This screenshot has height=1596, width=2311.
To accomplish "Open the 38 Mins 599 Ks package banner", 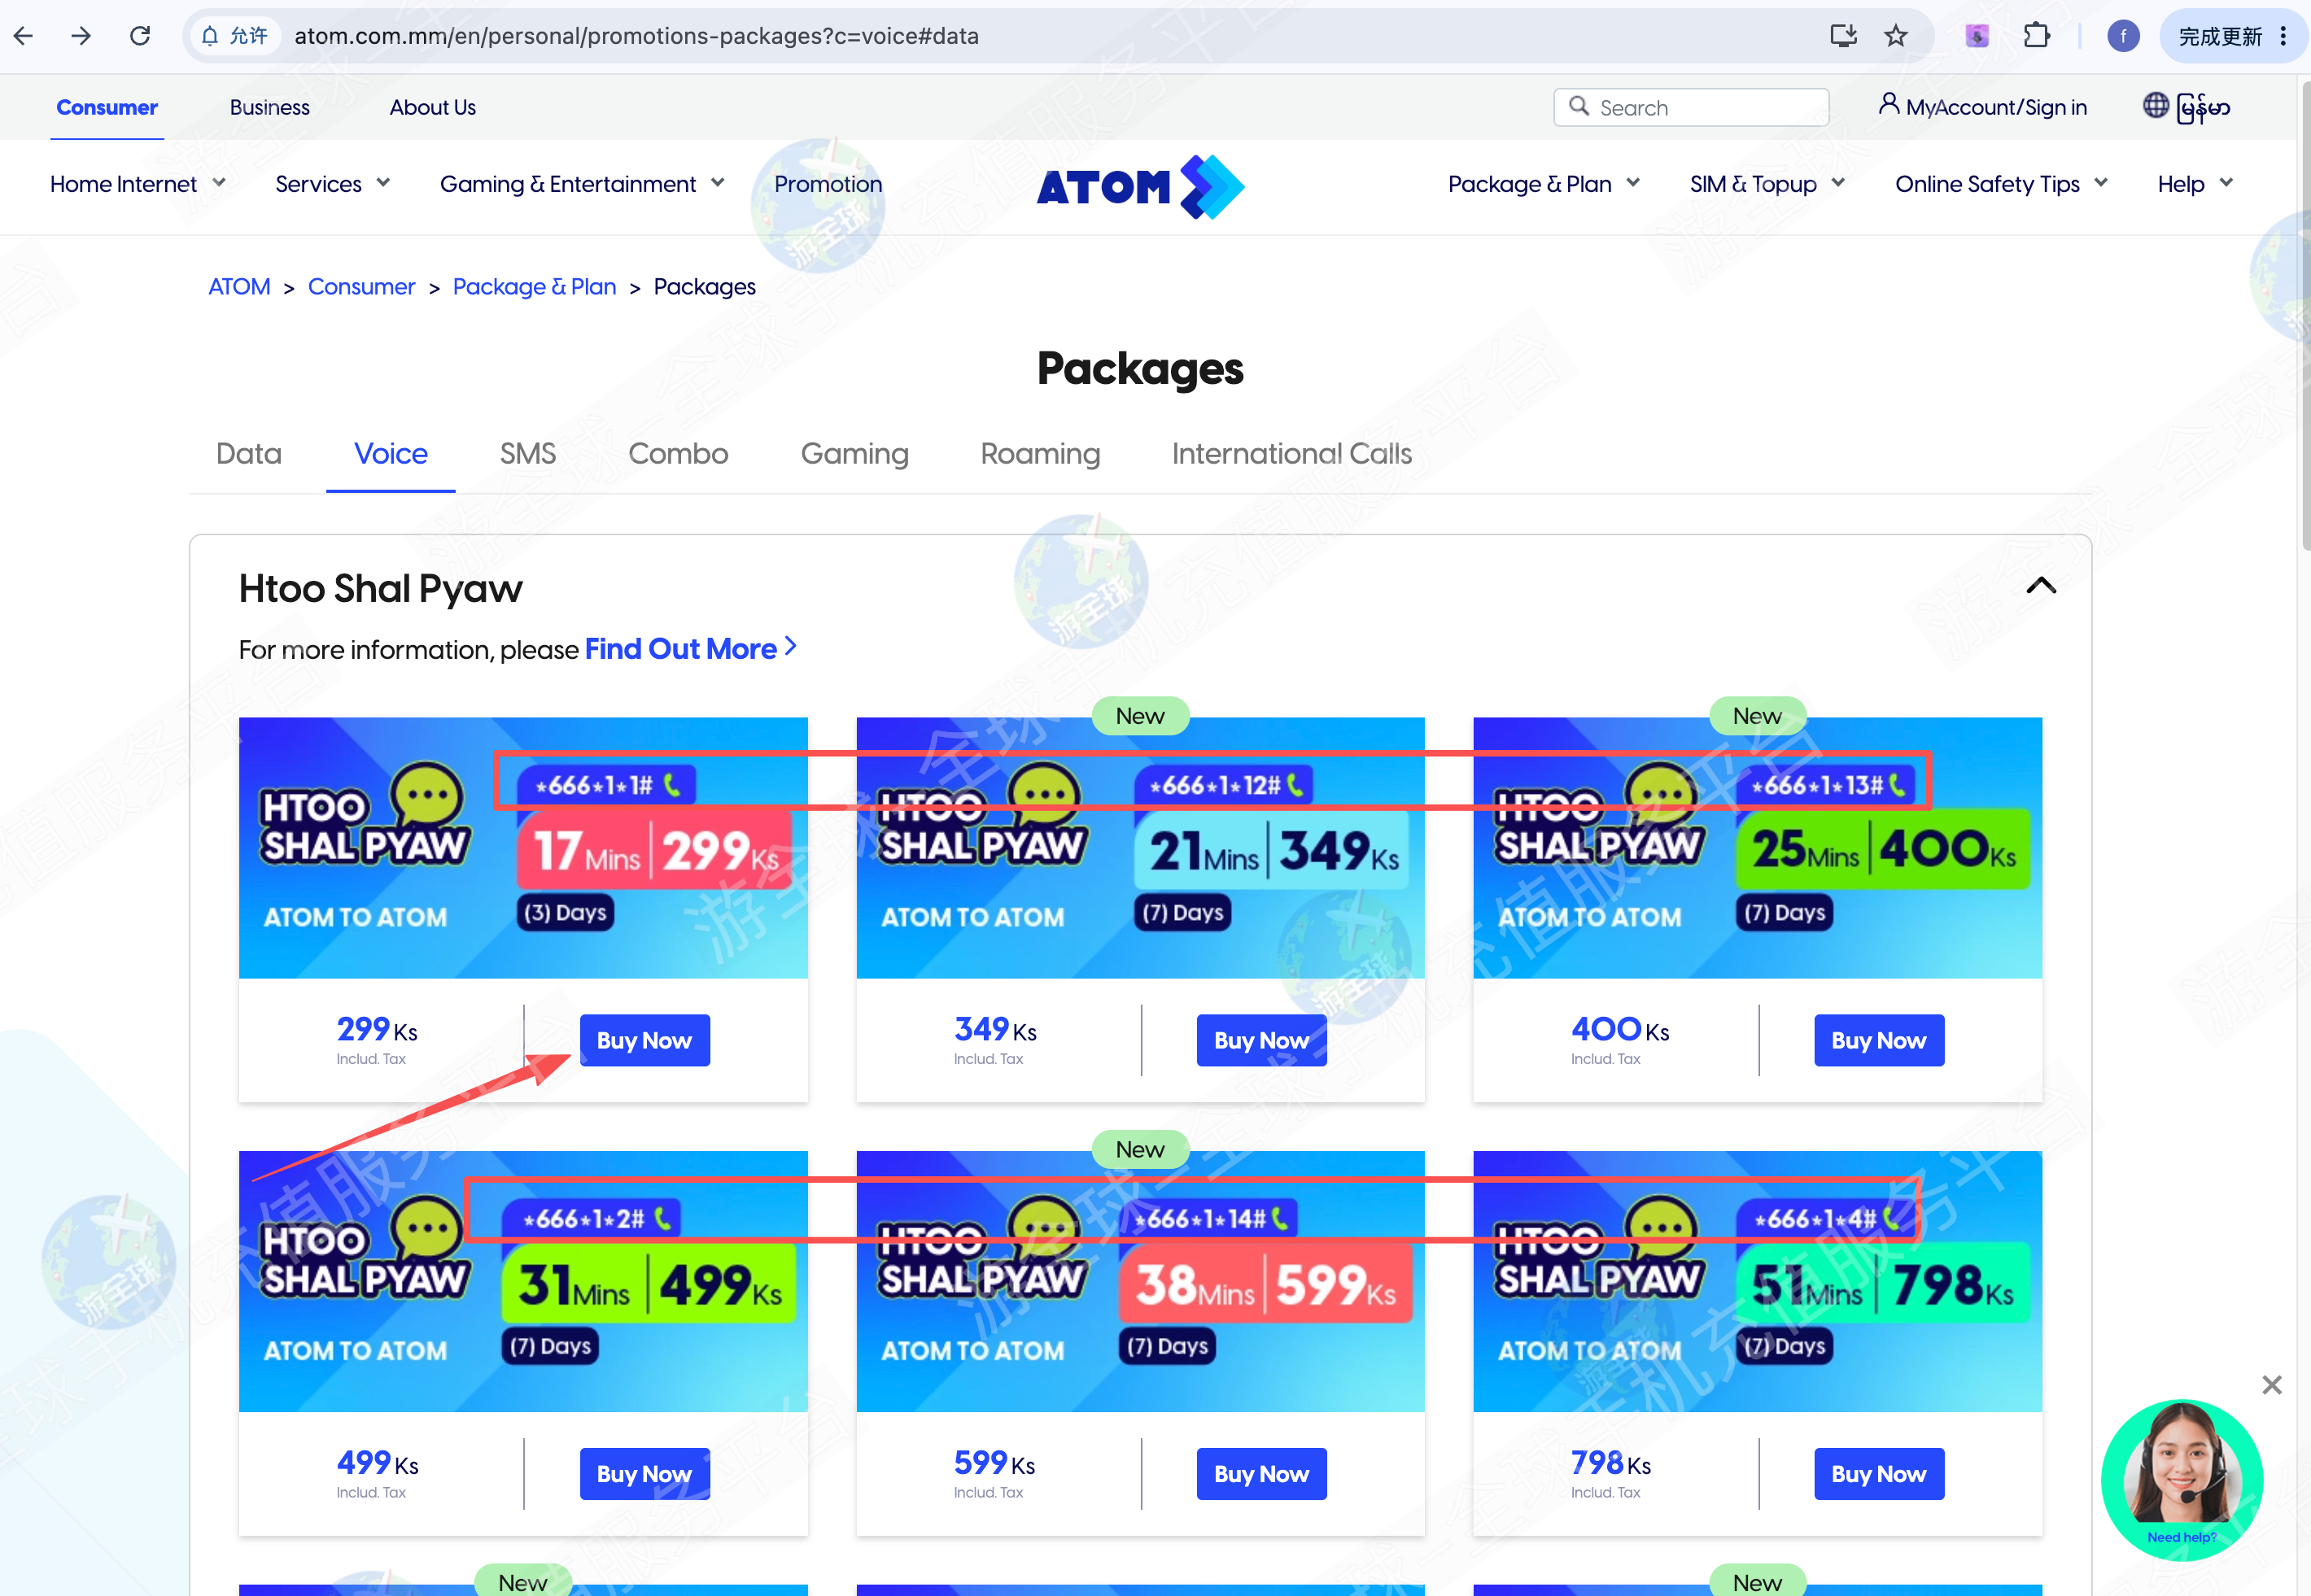I will [x=1141, y=1282].
